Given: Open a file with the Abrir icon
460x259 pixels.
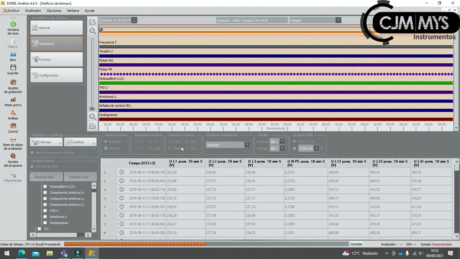Looking at the screenshot, I should tap(13, 56).
